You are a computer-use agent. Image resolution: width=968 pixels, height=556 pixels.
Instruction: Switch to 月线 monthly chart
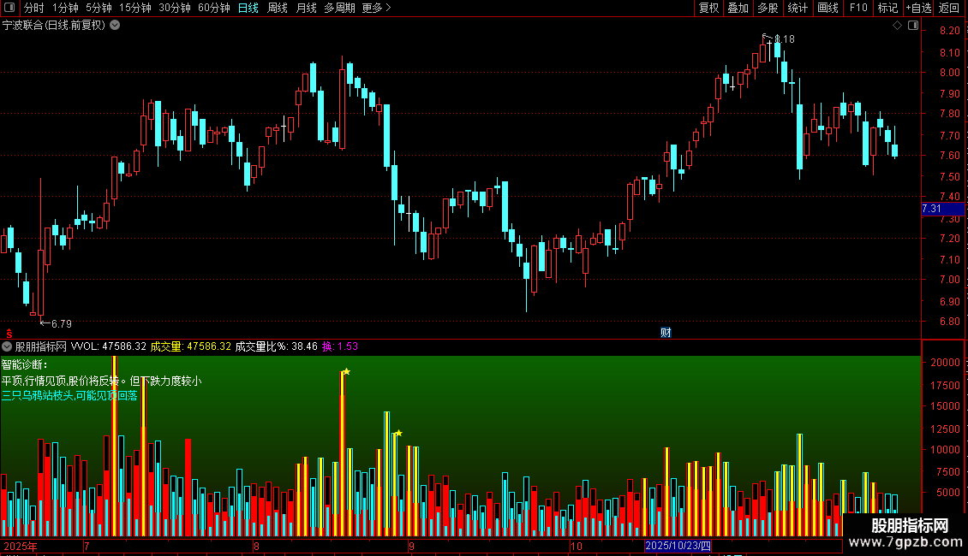pyautogui.click(x=306, y=8)
